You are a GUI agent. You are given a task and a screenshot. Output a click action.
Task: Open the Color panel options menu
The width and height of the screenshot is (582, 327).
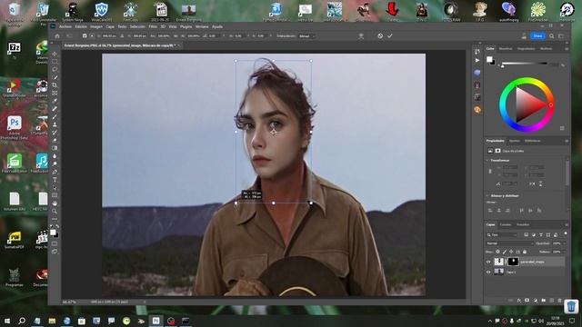pyautogui.click(x=567, y=48)
